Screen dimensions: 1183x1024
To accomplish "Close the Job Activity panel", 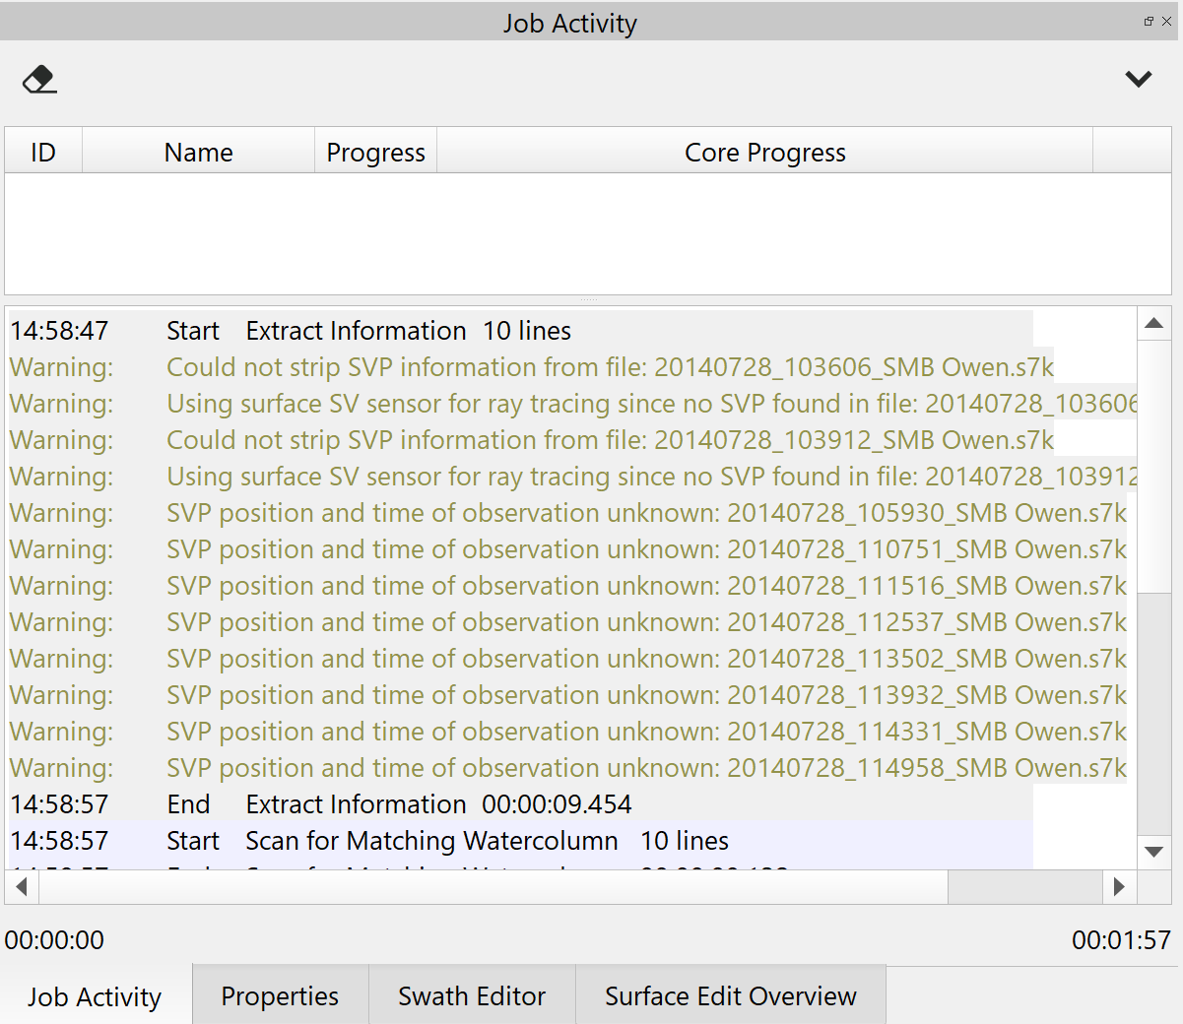I will 1167,21.
